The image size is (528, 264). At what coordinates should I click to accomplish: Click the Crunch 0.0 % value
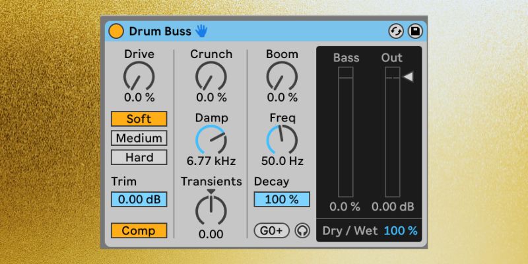click(x=211, y=98)
